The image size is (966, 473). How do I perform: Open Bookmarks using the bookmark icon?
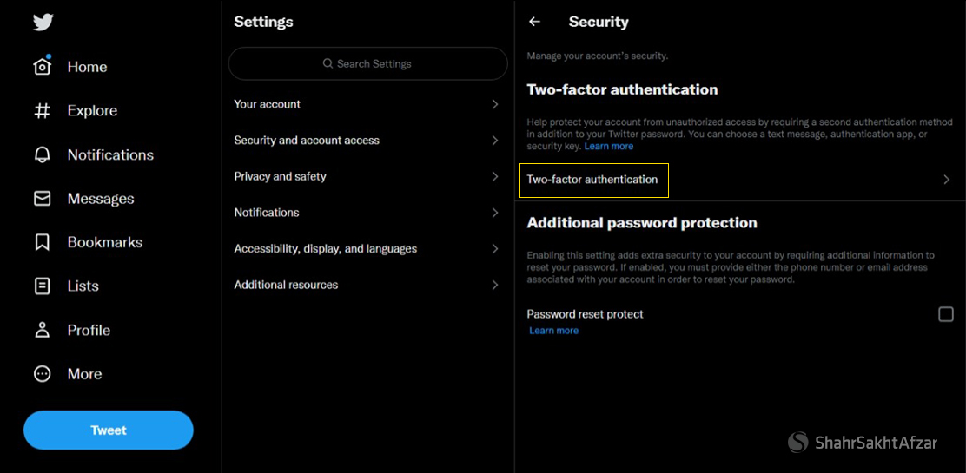pyautogui.click(x=43, y=242)
